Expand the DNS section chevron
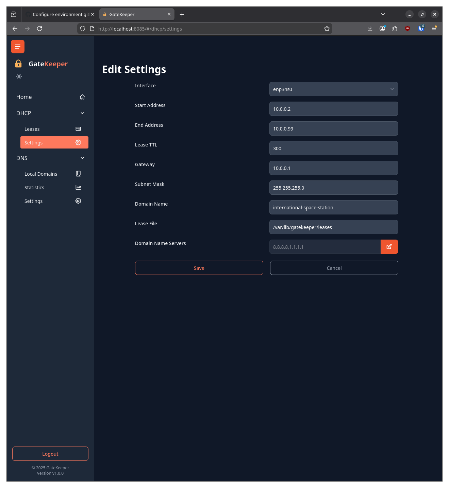The height and width of the screenshot is (488, 449). point(82,158)
